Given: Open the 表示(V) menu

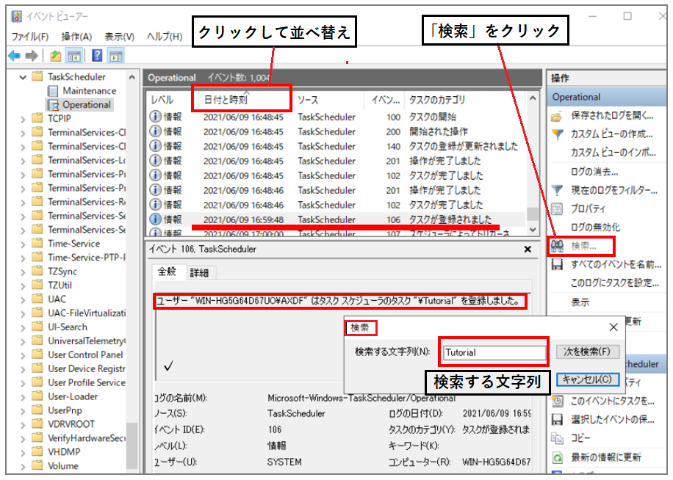Looking at the screenshot, I should pos(119,37).
